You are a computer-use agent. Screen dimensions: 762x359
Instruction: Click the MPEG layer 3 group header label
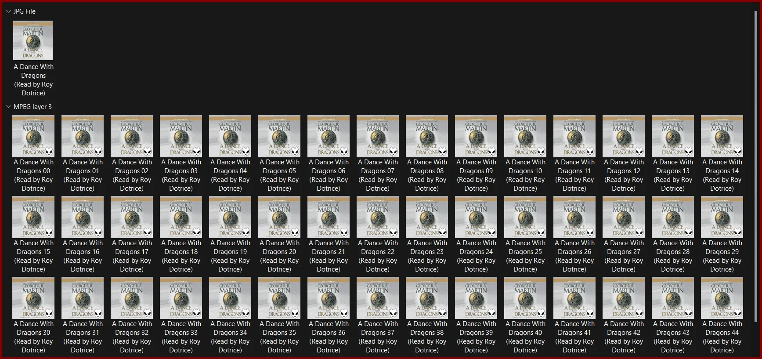point(33,107)
